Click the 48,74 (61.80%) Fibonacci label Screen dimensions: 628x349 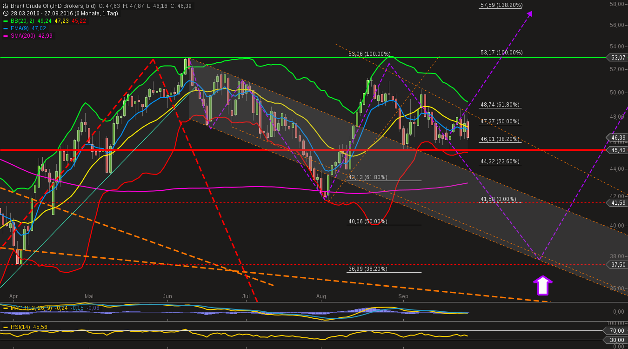click(x=500, y=105)
